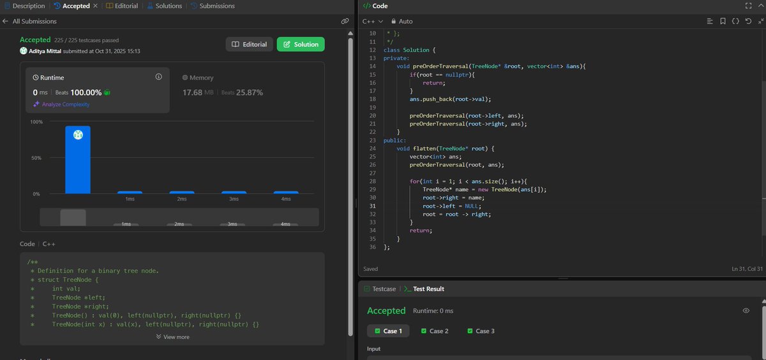
Task: Bookmark the code using the bookmark icon
Action: coord(723,21)
